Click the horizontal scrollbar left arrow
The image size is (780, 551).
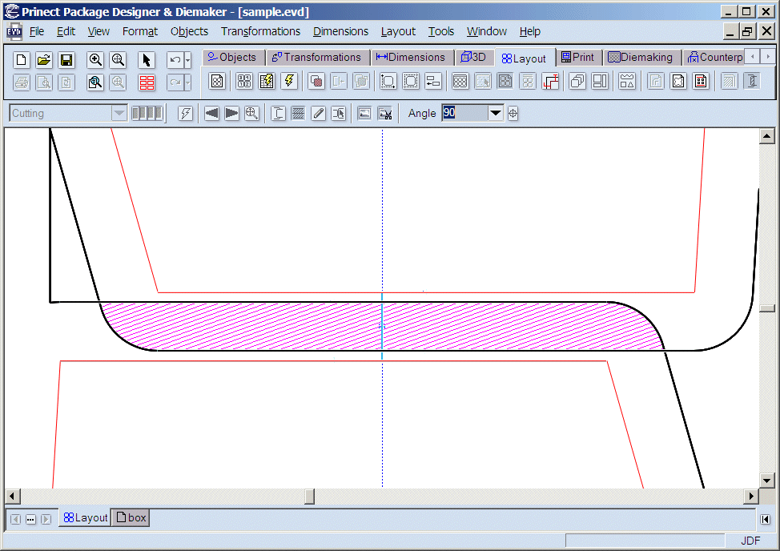tap(13, 496)
